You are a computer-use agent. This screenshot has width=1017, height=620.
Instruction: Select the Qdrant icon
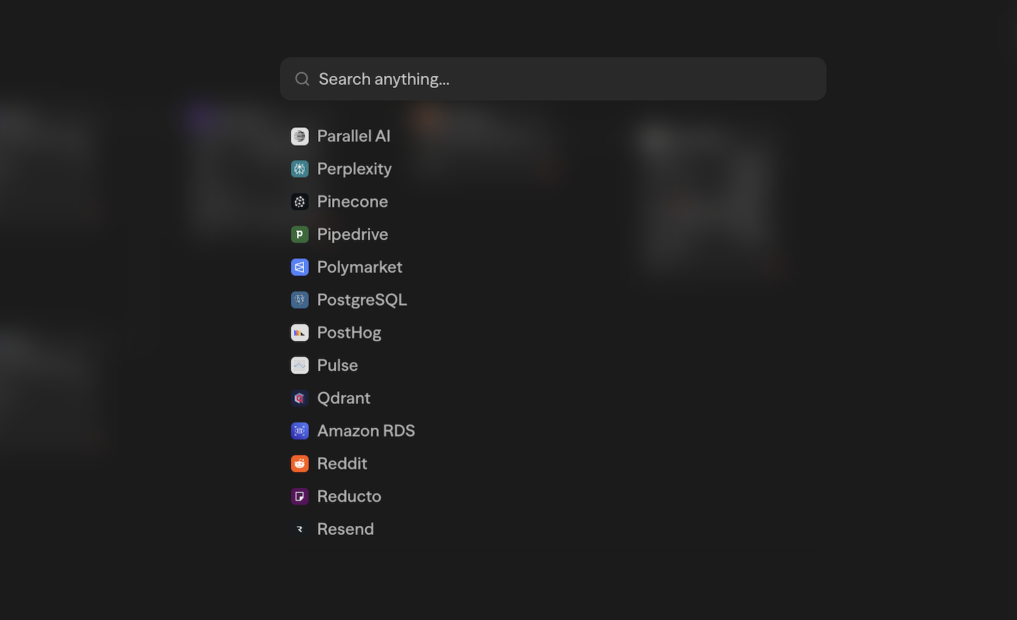click(x=300, y=397)
